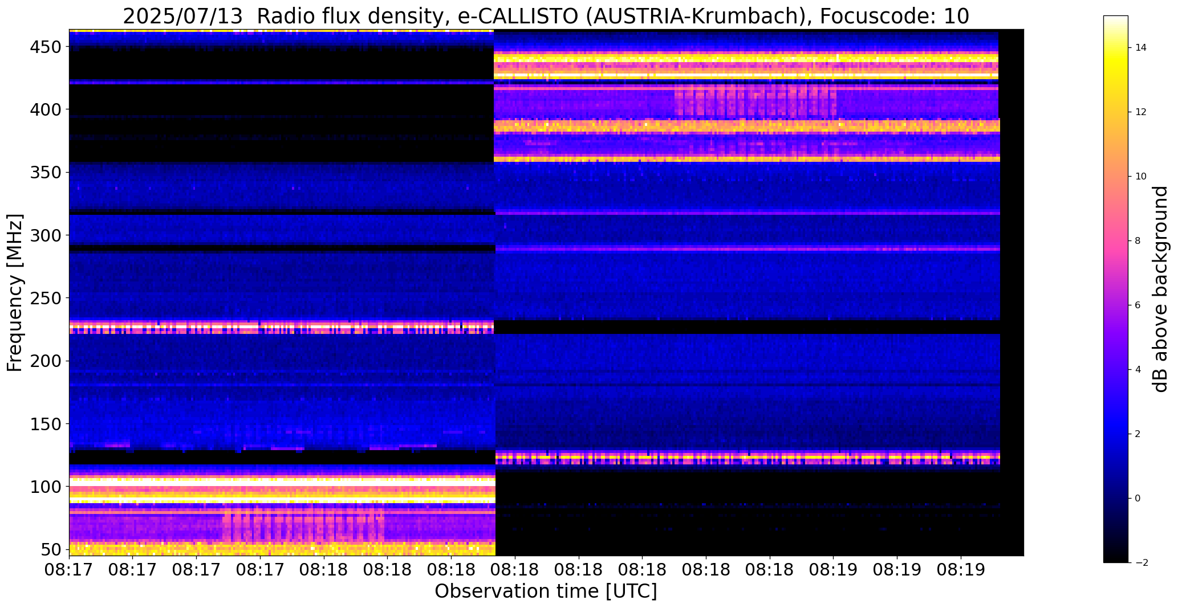Click the plot title mentioning e-CALLISTO AUSTRIA-Krumbach
The width and height of the screenshot is (1178, 608).
(546, 16)
